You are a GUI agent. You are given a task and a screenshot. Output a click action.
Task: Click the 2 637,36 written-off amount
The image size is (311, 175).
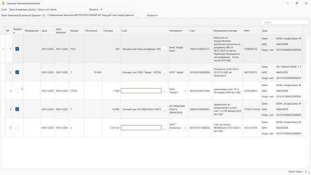[115, 128]
